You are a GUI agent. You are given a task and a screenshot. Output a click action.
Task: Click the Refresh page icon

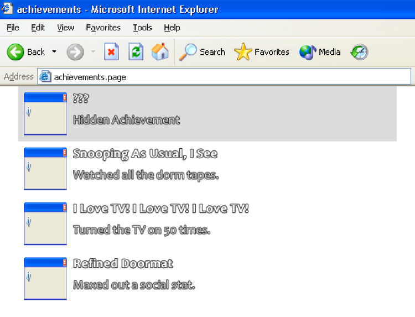[x=136, y=51]
